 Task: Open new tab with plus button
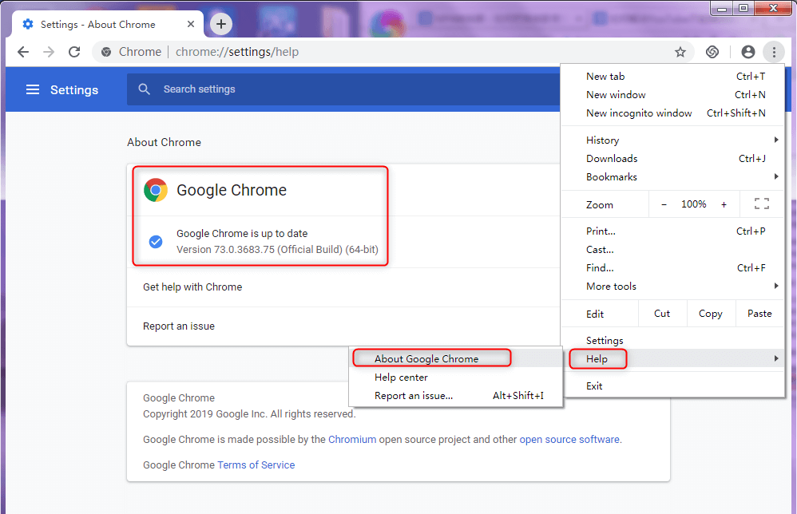pos(221,24)
